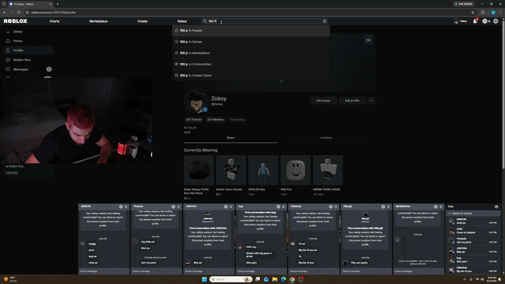The height and width of the screenshot is (284, 505).
Task: Open the Denim Tears Hoodie thumbnail
Action: pyautogui.click(x=231, y=170)
